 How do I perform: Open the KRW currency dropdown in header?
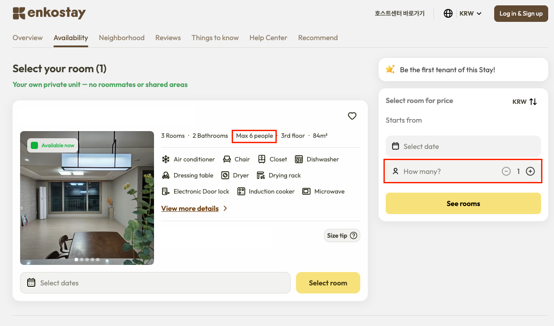(x=471, y=13)
